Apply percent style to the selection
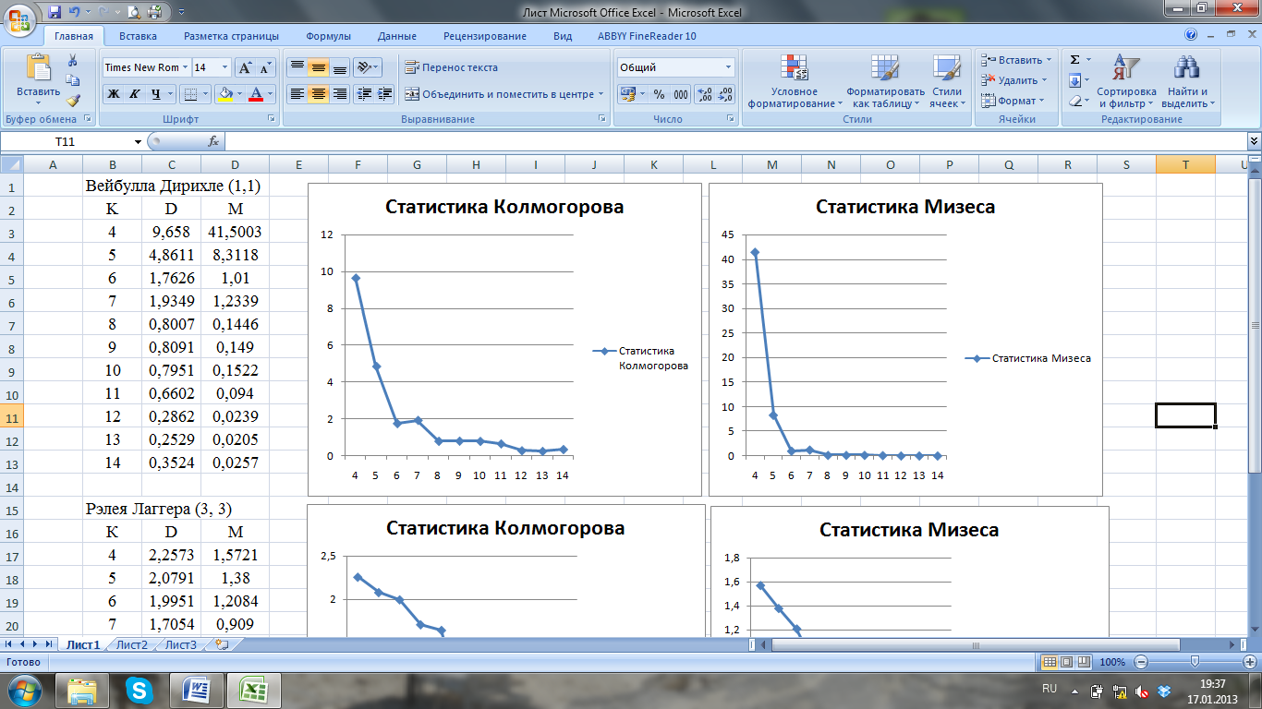This screenshot has width=1262, height=709. 659,94
